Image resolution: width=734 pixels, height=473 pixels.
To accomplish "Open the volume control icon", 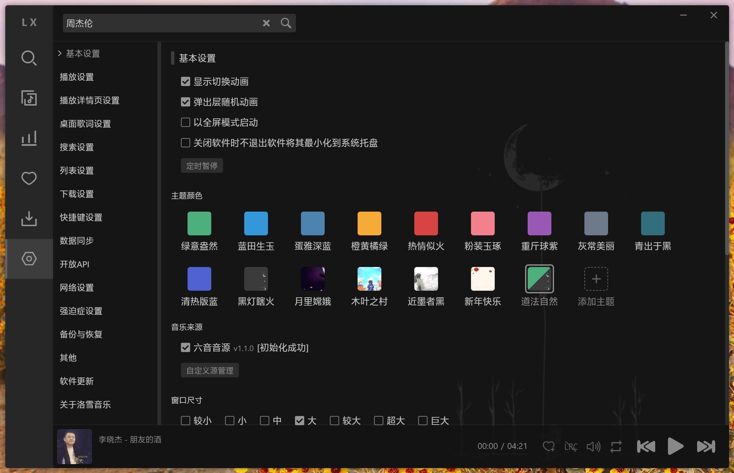I will pos(593,446).
